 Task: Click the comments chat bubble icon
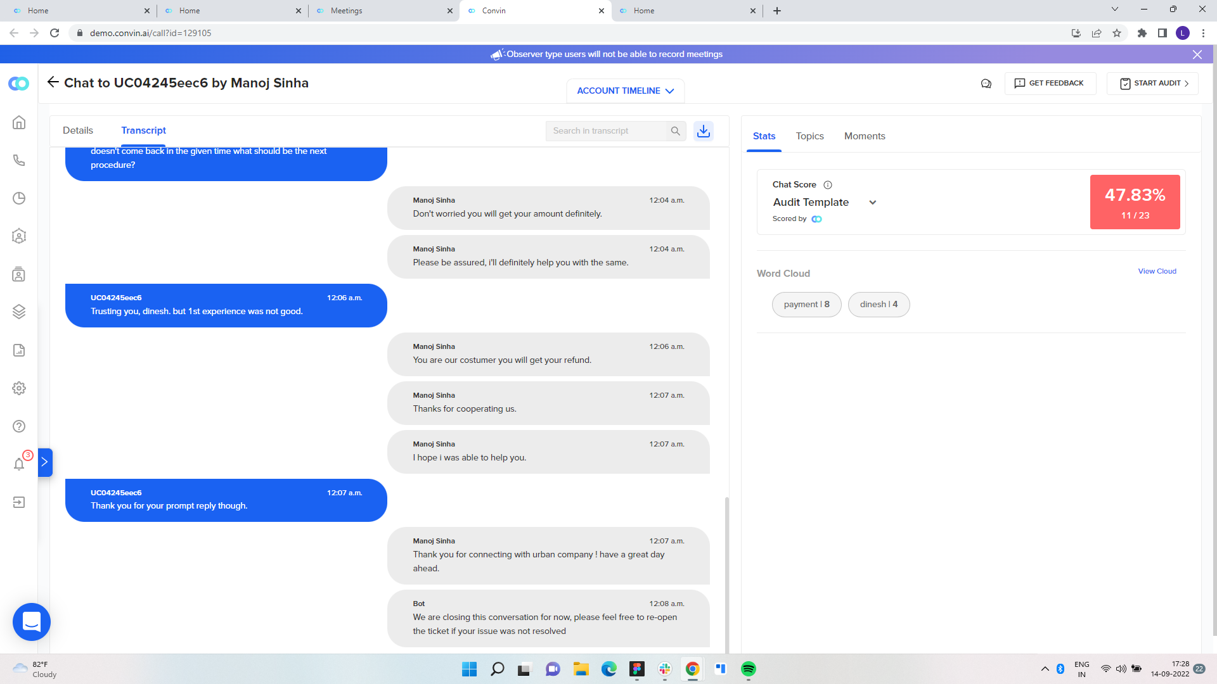click(986, 84)
